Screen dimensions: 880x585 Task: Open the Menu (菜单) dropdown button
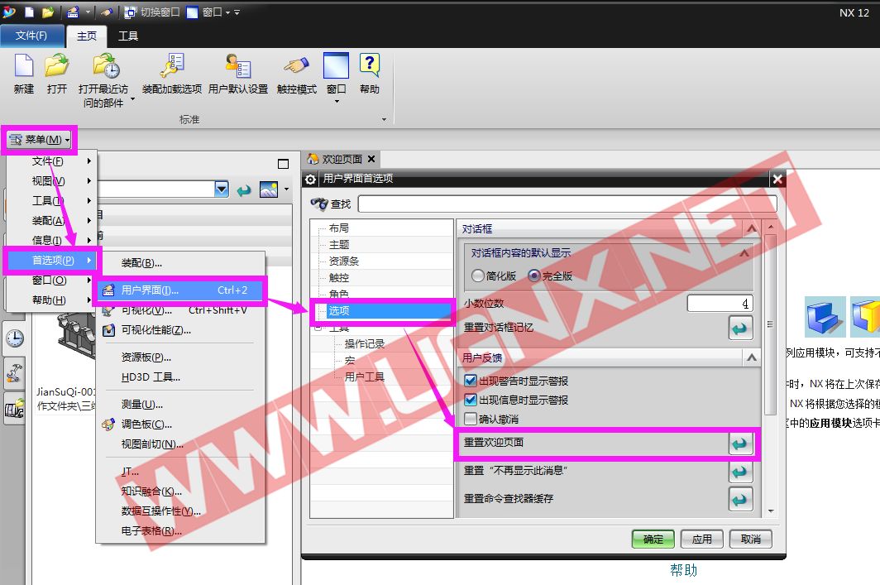point(39,139)
